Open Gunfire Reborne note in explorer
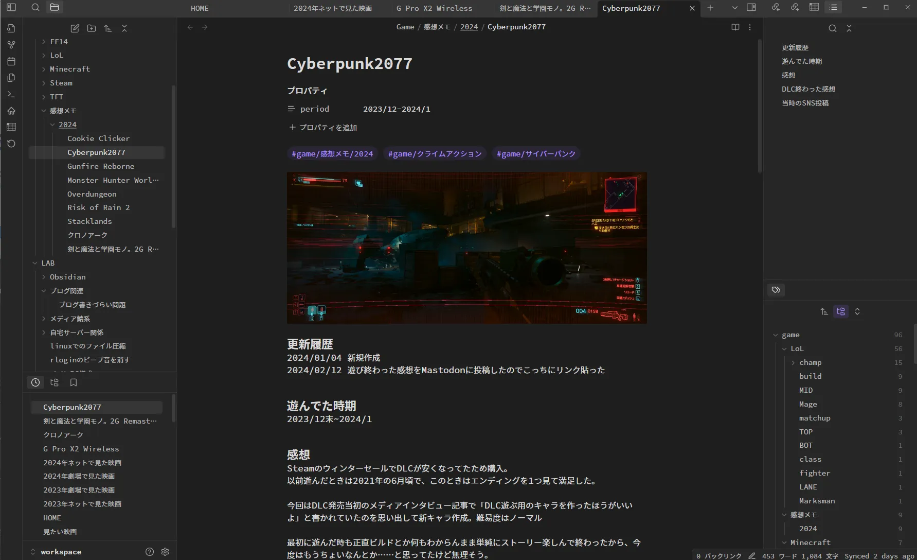The image size is (917, 560). coord(101,166)
